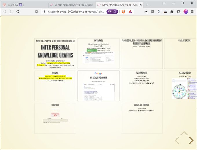Viewport: 197px width, 150px height.
Task: Click the Google logo in slide
Action: 99,73
